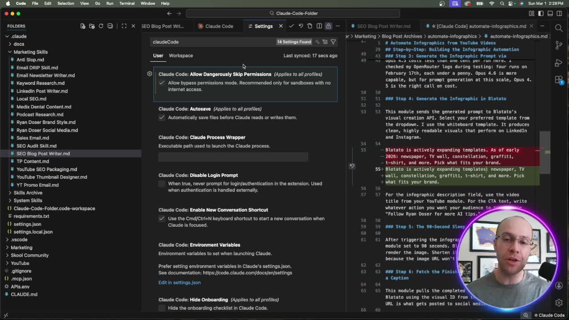This screenshot has height=320, width=569.
Task: Open Edit in settings.json link
Action: tap(180, 283)
